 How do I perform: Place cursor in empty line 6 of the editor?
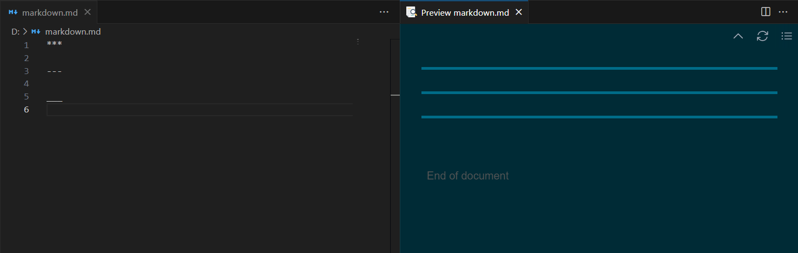[162, 110]
